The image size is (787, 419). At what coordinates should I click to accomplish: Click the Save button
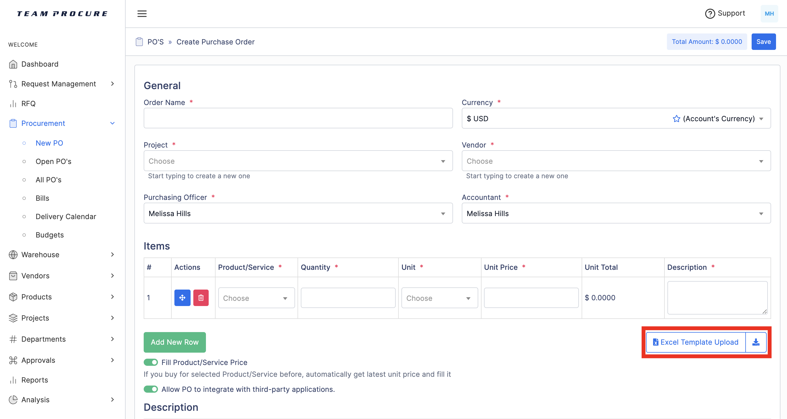pos(763,42)
